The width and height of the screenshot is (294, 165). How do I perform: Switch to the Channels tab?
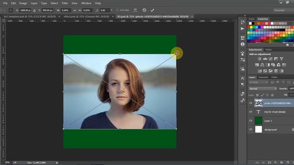pyautogui.click(x=263, y=77)
